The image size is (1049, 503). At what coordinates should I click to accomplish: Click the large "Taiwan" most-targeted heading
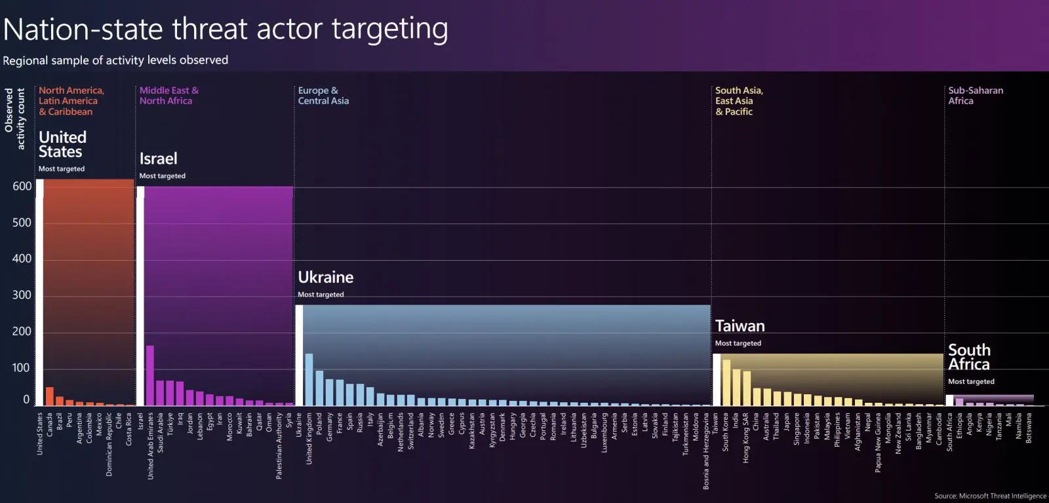(740, 326)
